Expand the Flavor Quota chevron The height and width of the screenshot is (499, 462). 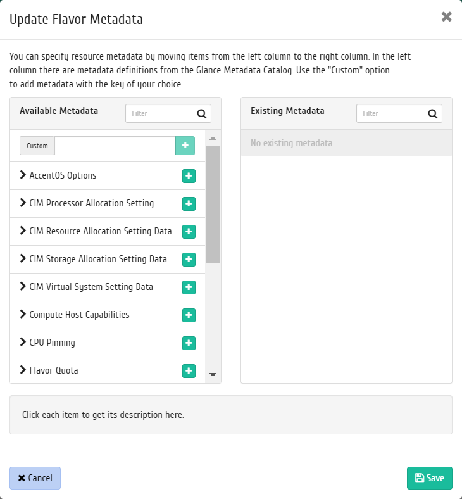tap(23, 370)
